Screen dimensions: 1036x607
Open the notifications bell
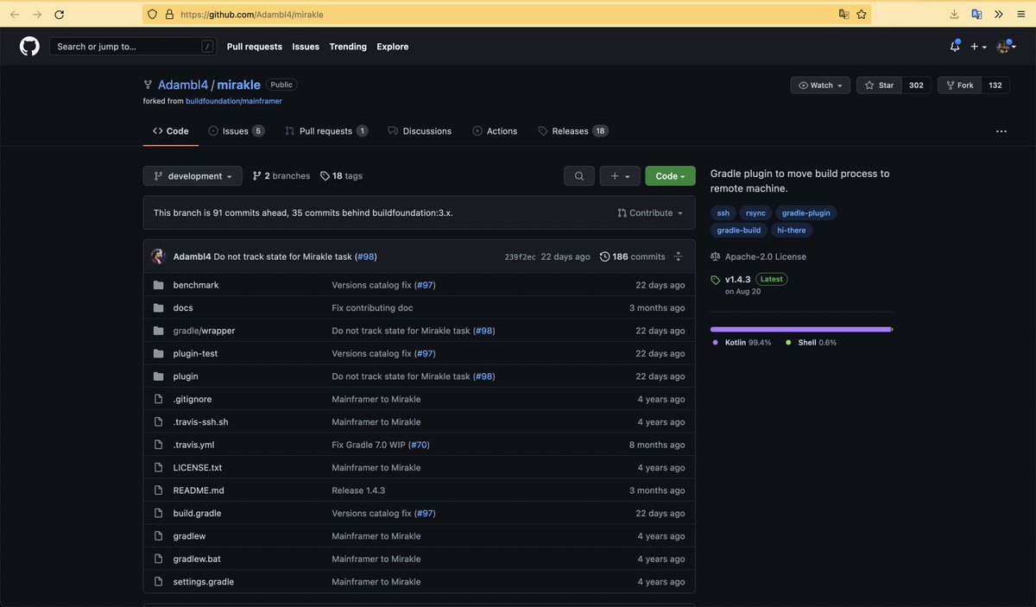coord(955,47)
